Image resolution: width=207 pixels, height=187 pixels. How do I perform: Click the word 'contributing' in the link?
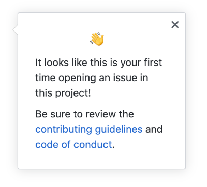64,130
